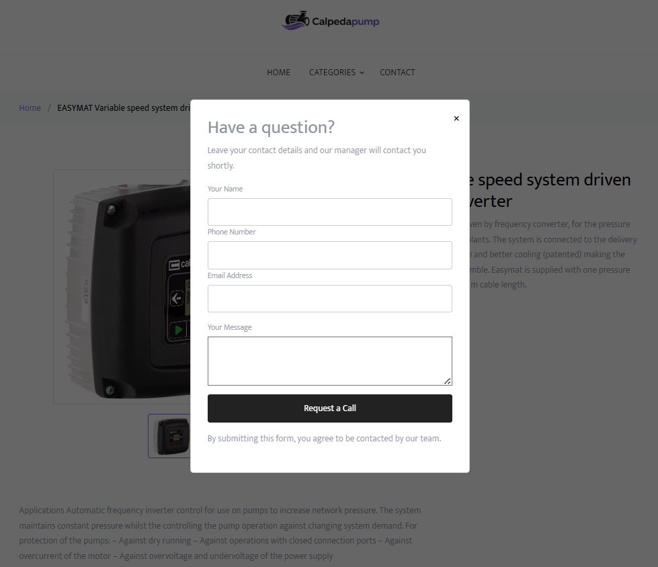
Task: Click the product title heading on right
Action: tap(550, 190)
